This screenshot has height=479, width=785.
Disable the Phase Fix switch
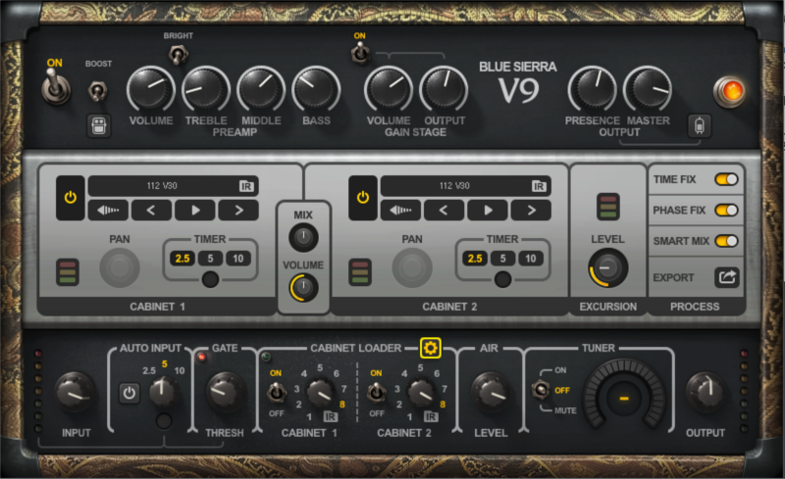(x=726, y=210)
